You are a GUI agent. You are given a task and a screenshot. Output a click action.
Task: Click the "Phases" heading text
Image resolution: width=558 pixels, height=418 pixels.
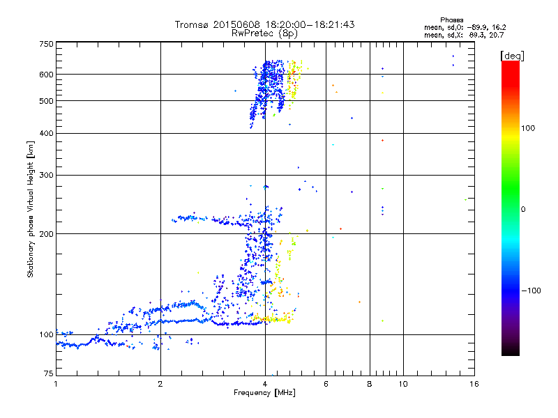451,20
